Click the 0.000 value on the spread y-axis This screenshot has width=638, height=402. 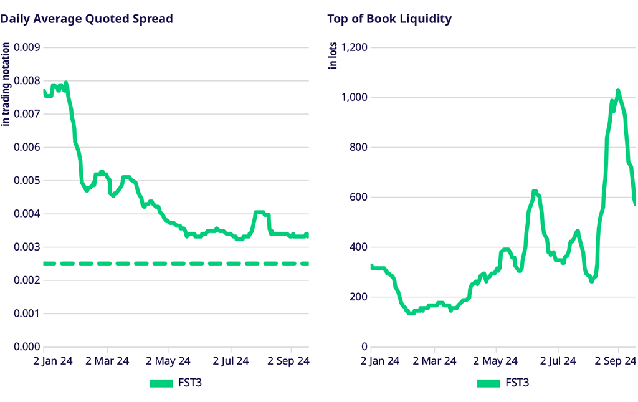(27, 347)
